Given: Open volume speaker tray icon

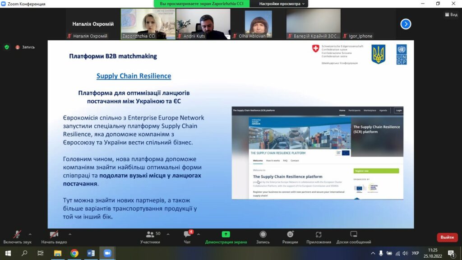Looking at the screenshot, I should pyautogui.click(x=405, y=253).
